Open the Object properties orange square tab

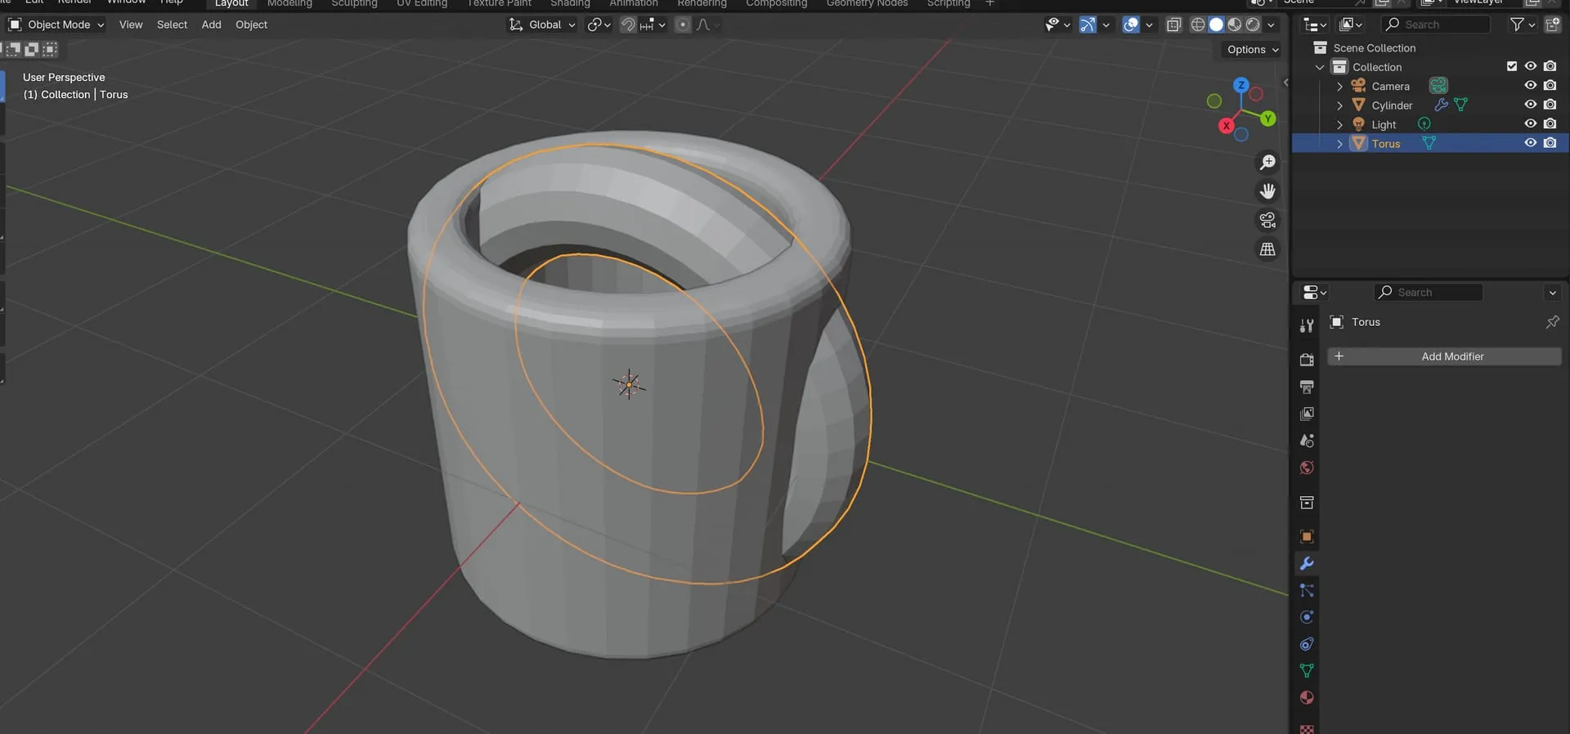click(1307, 537)
